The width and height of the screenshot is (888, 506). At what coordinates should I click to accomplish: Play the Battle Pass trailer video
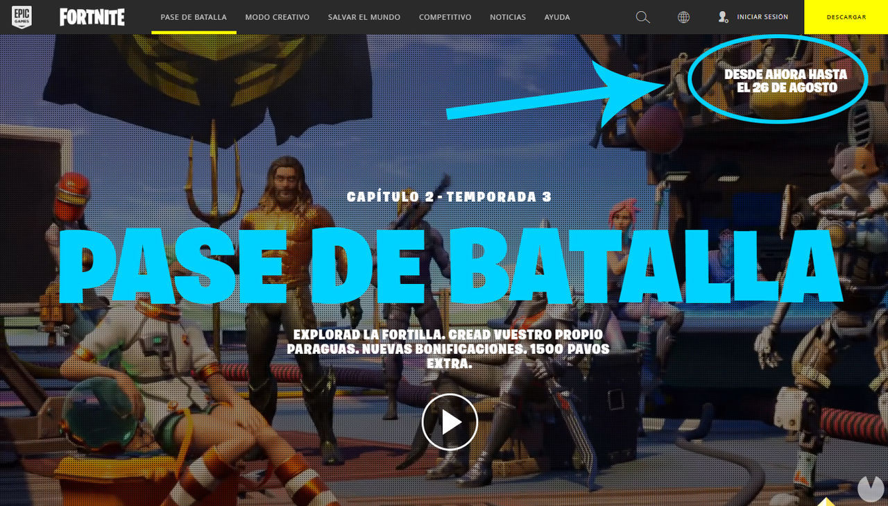click(x=450, y=422)
